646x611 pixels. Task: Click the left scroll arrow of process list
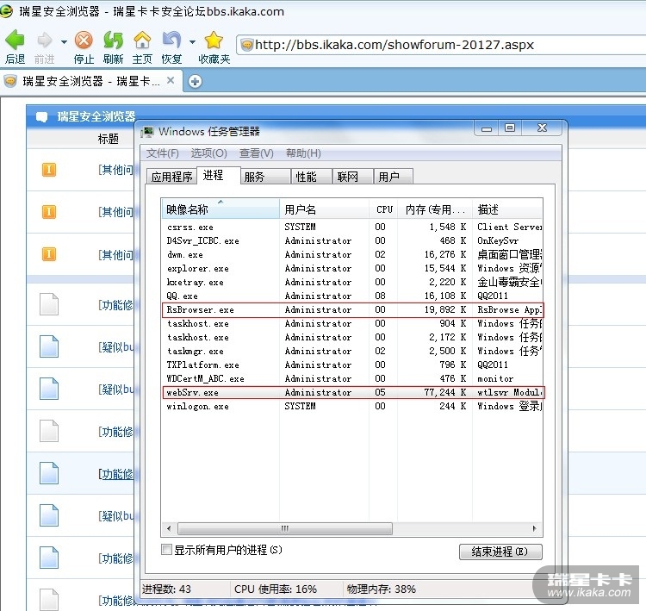169,528
